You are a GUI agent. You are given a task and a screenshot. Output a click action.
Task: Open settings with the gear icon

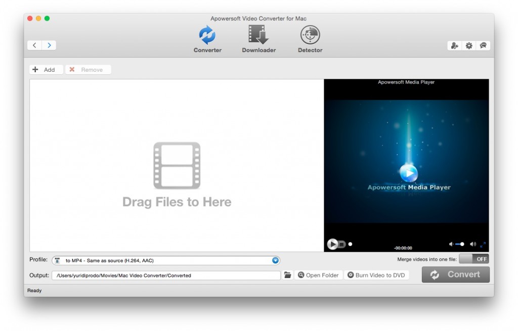(469, 45)
